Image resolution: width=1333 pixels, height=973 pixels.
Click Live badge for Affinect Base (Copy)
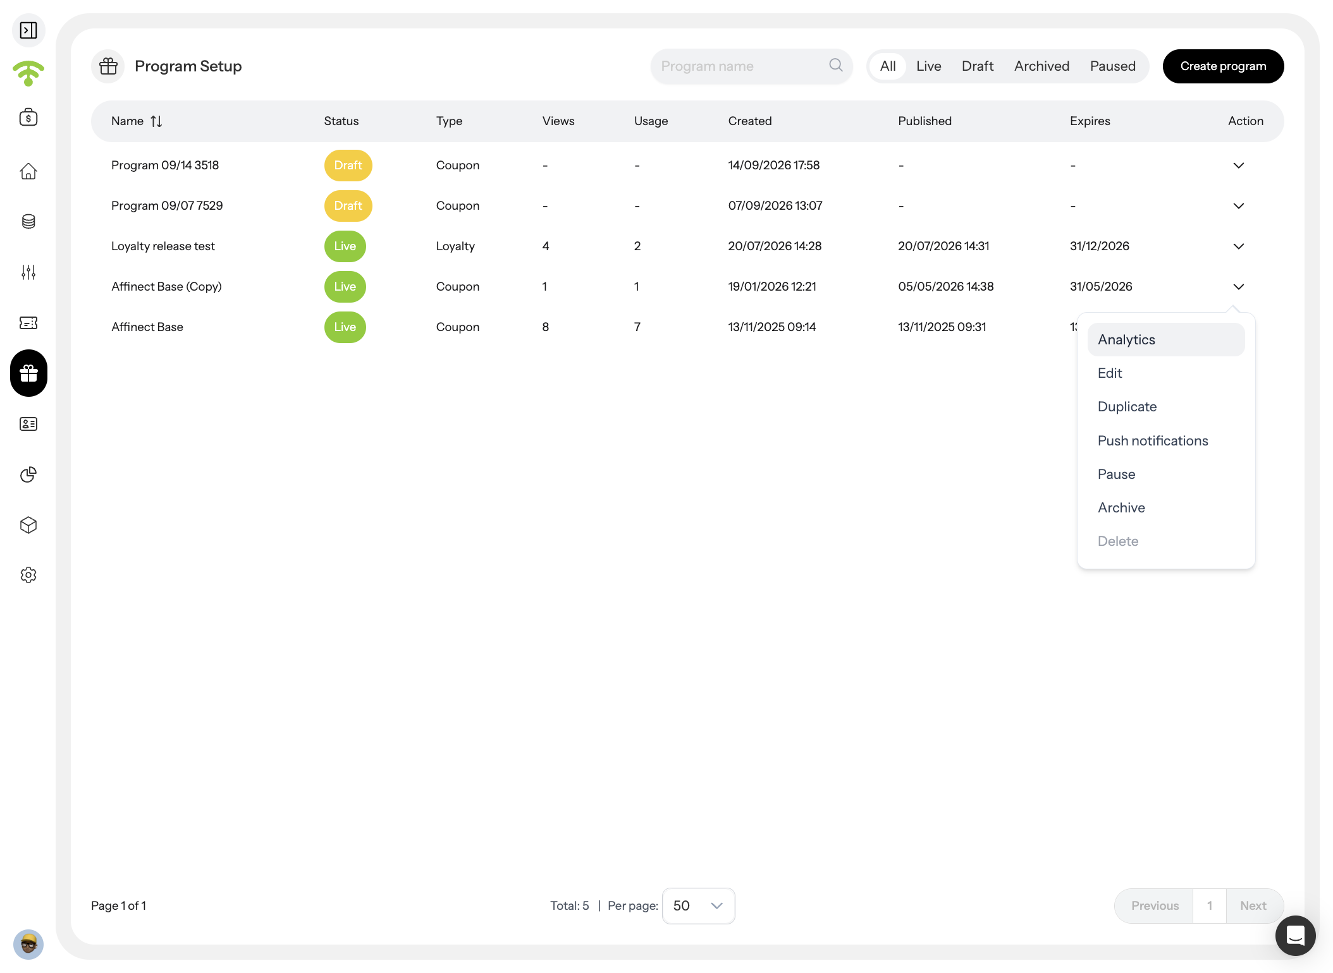345,287
